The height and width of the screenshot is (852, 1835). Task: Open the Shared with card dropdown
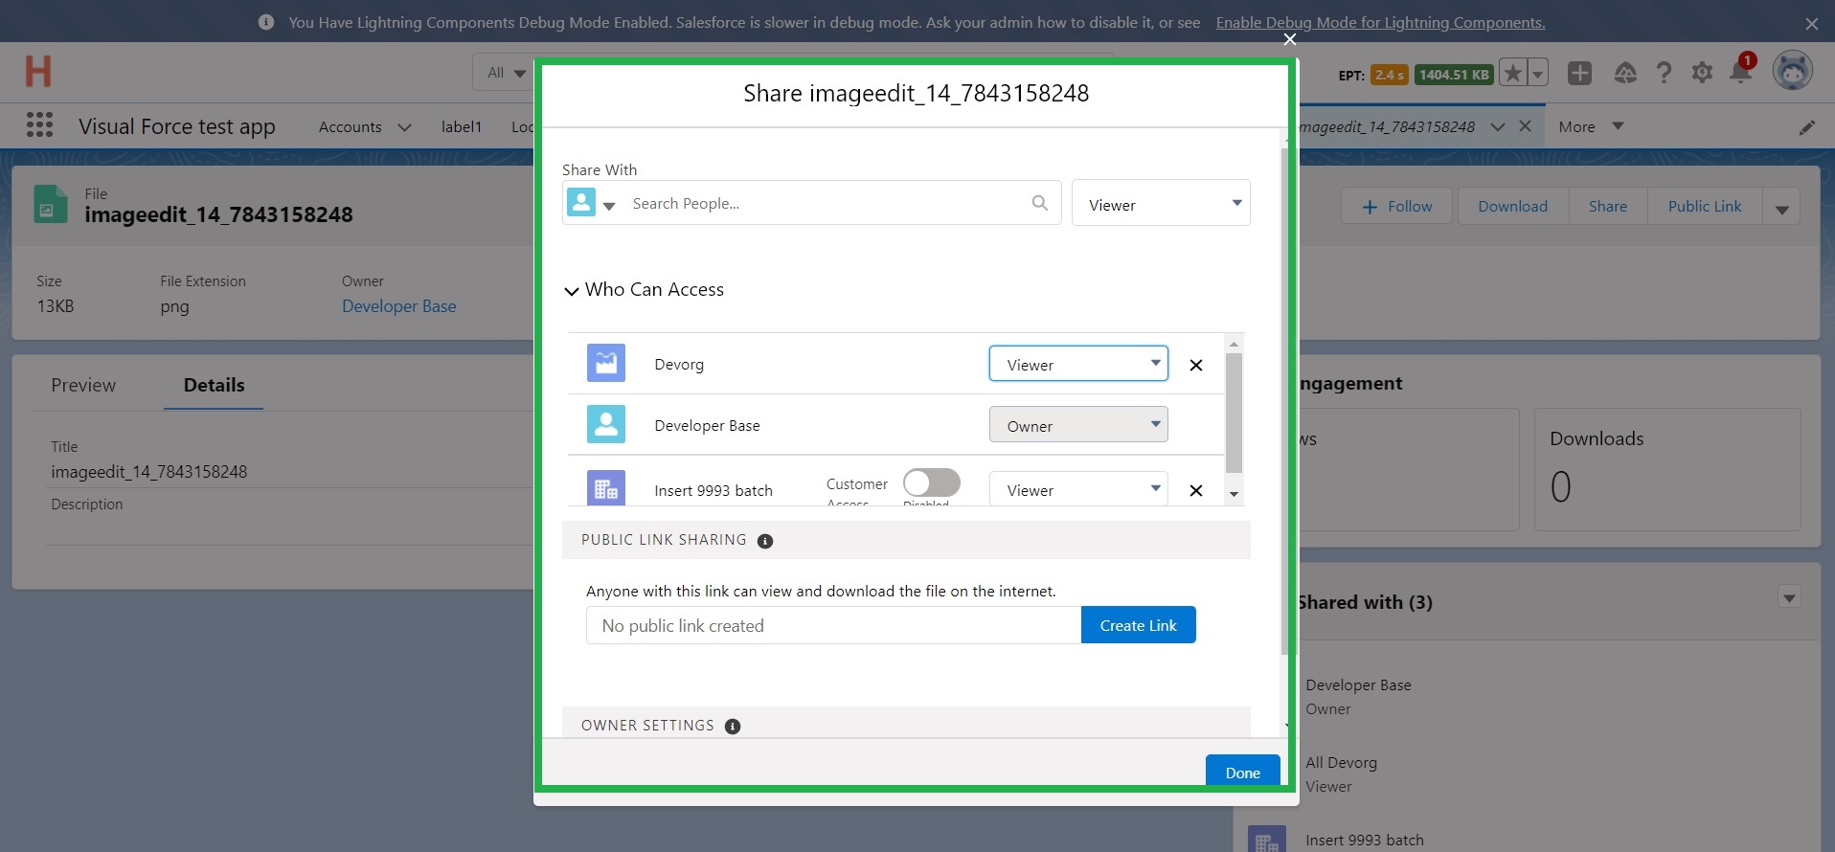point(1789,597)
